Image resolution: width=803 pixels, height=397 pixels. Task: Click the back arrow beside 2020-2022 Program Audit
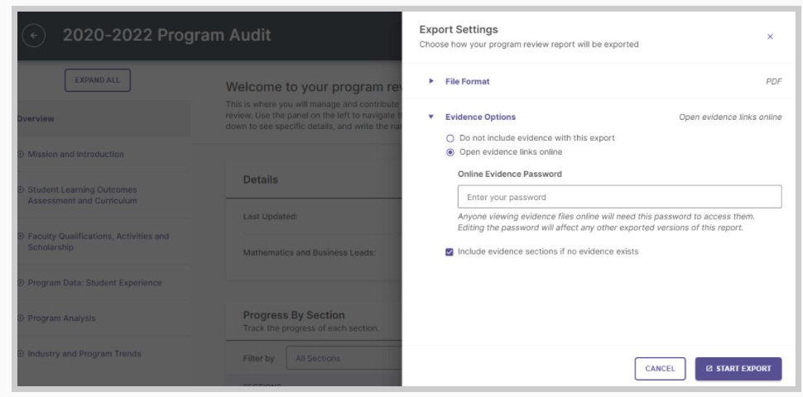pos(34,36)
